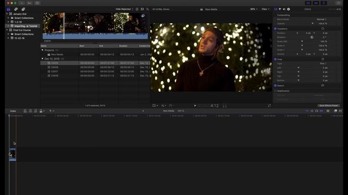Expand Smart Collections under January 2nd
The height and width of the screenshot is (195, 348).
(9, 18)
